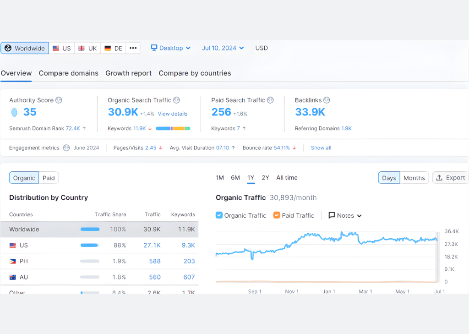Viewport: 469px width, 334px height.
Task: Open the ellipsis icon for more countries
Action: (133, 48)
